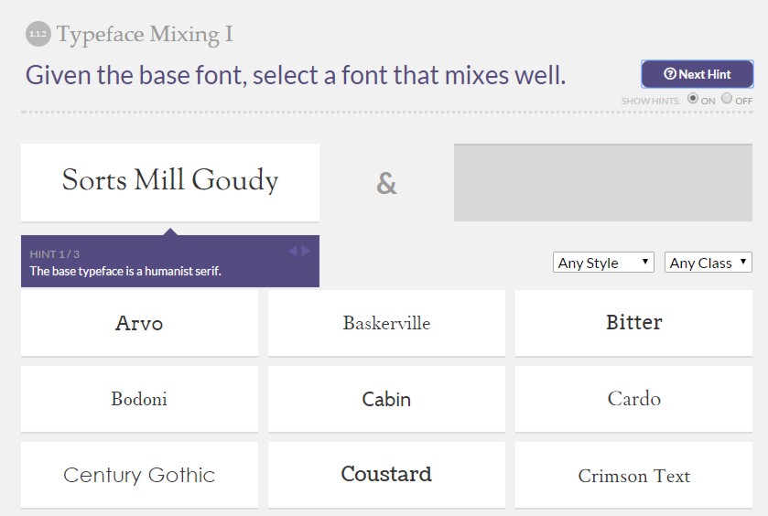The width and height of the screenshot is (768, 516).
Task: Click the Sorts Mill Goudy base font box
Action: (170, 183)
